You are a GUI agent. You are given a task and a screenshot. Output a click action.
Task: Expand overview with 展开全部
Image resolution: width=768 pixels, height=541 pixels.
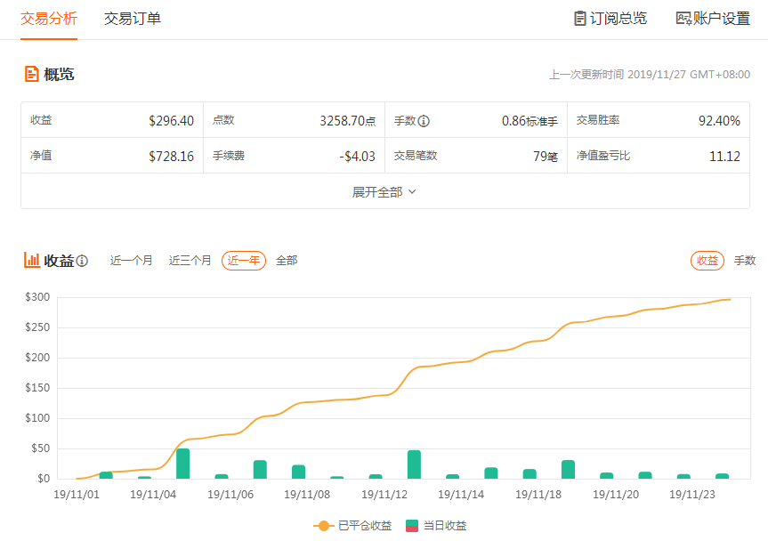tap(384, 192)
